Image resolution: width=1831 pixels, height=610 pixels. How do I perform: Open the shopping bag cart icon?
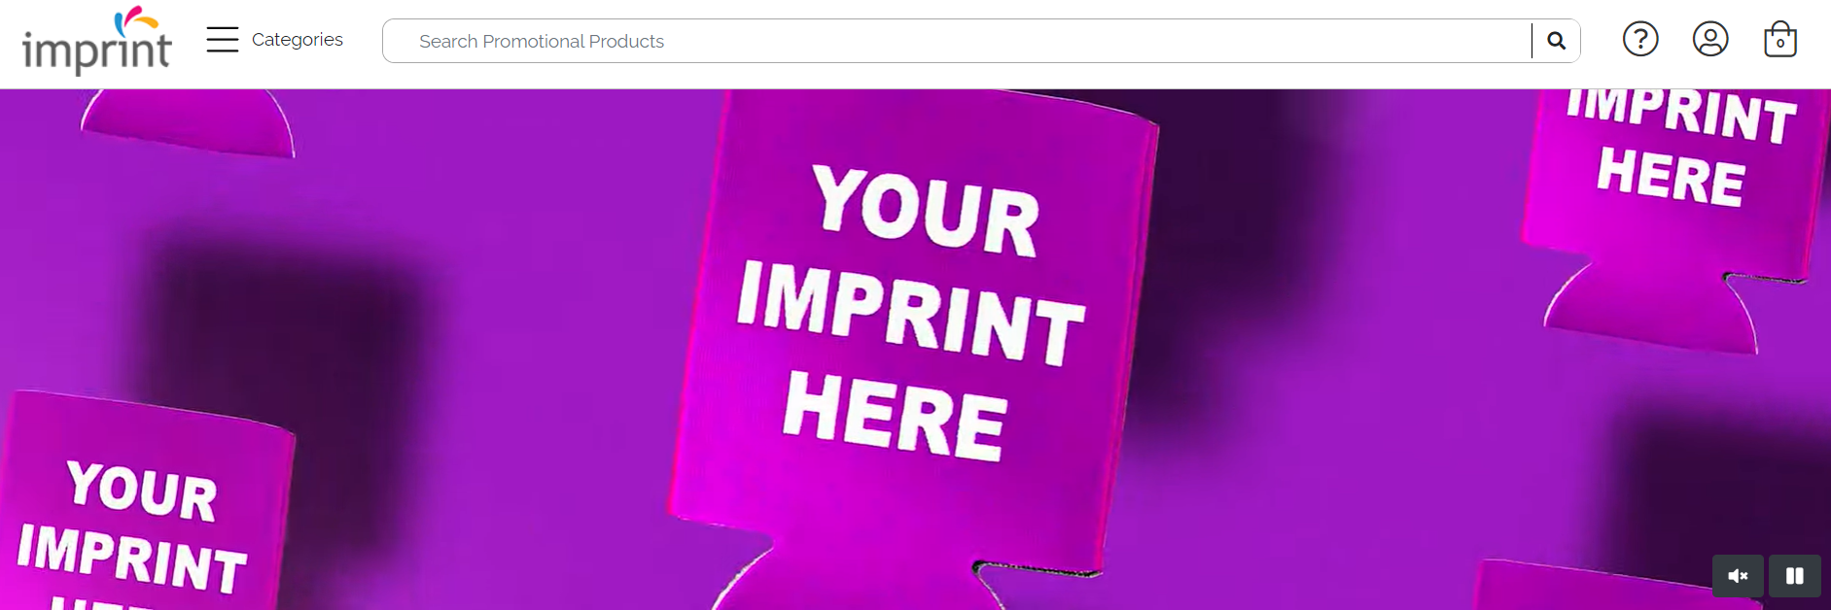[x=1780, y=39]
